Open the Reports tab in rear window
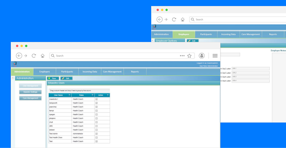 (273, 34)
